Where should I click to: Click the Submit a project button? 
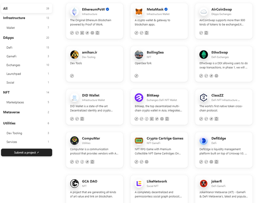pyautogui.click(x=26, y=153)
